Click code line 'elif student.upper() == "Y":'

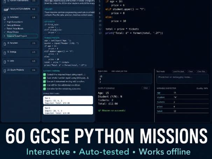125,9
